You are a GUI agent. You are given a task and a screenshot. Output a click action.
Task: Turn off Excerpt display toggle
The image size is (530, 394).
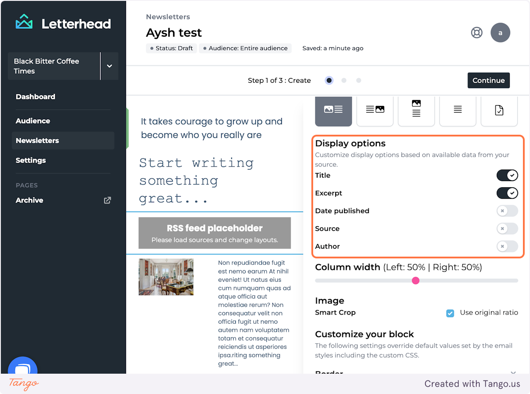pos(507,193)
